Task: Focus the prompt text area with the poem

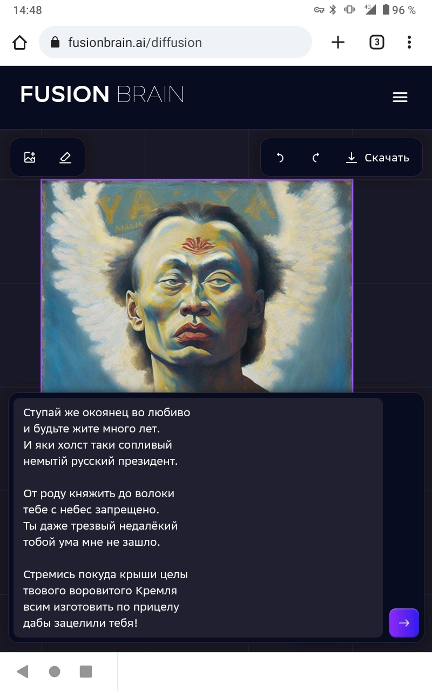Action: pos(198,518)
